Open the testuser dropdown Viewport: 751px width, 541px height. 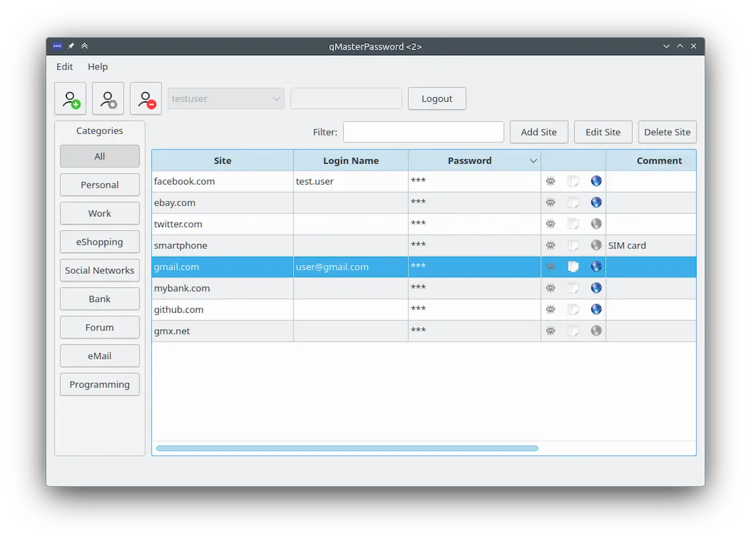(226, 99)
